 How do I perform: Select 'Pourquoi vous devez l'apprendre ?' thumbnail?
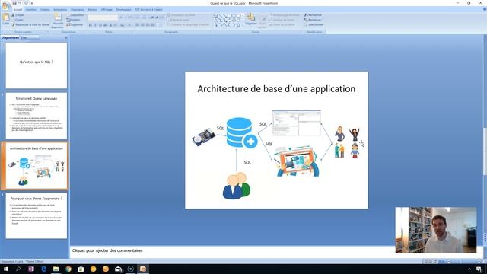click(x=37, y=215)
